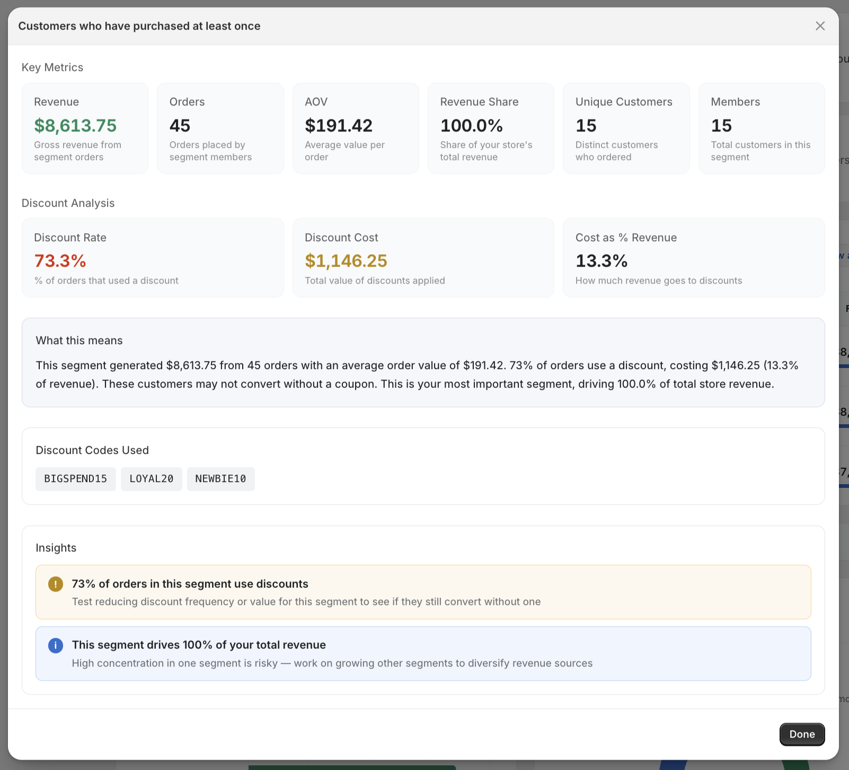Click the Members card showing 15
This screenshot has height=770, width=849.
click(761, 128)
